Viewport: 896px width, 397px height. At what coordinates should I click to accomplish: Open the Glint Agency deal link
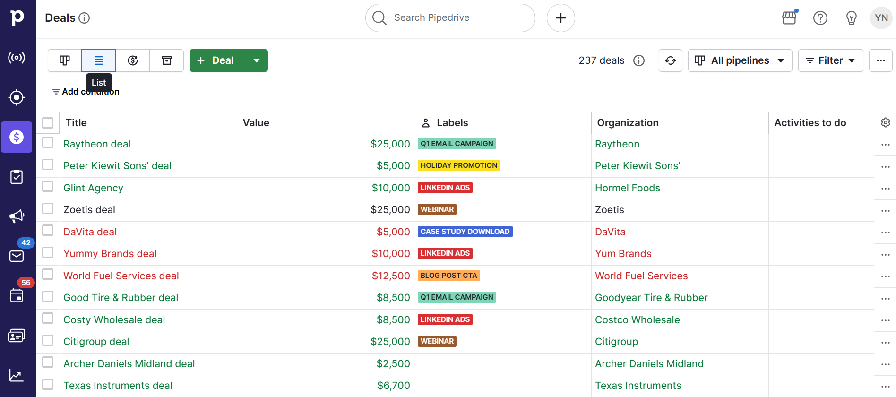93,188
